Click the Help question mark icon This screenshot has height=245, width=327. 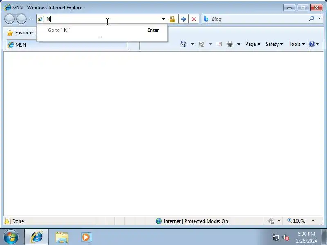point(312,44)
